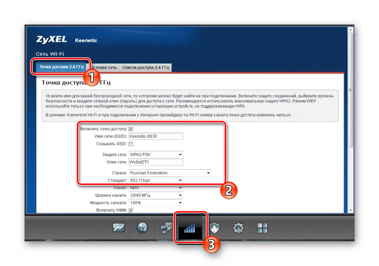This screenshot has height=266, width=379.
Task: Toggle 'Включить точку доступа' checkbox
Action: pos(131,129)
